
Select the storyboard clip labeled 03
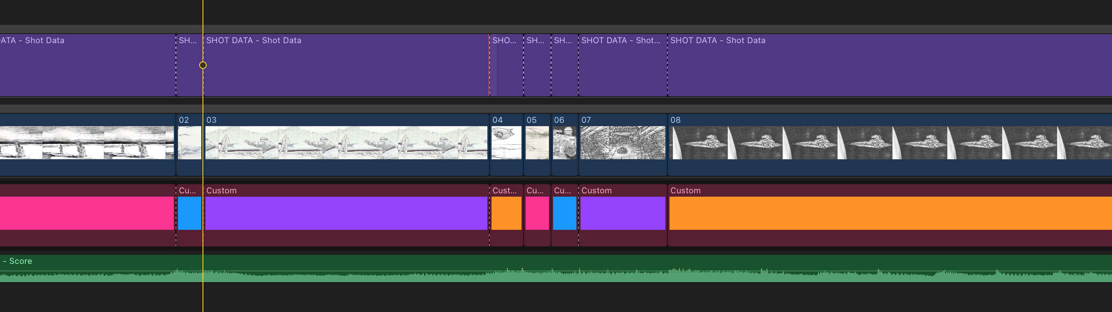[346, 144]
